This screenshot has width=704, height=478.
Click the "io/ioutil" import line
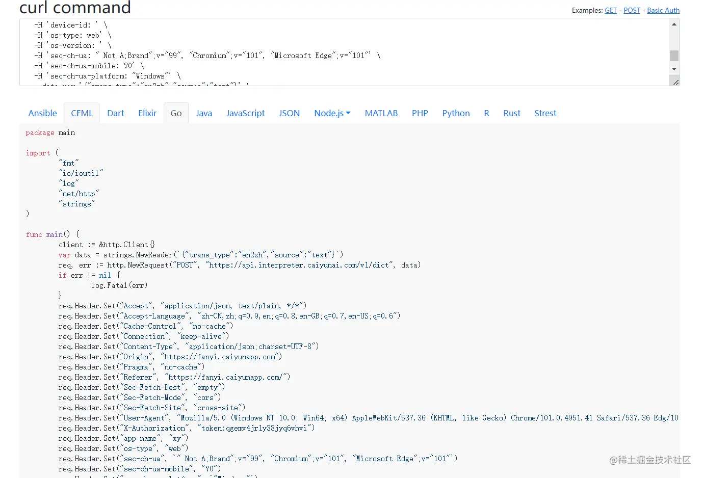tap(81, 173)
